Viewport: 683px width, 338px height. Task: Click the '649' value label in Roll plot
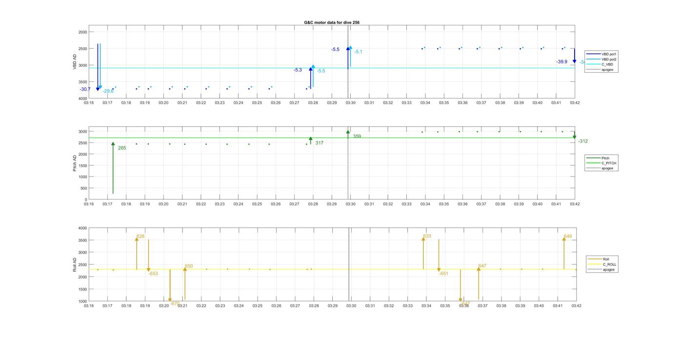point(568,237)
